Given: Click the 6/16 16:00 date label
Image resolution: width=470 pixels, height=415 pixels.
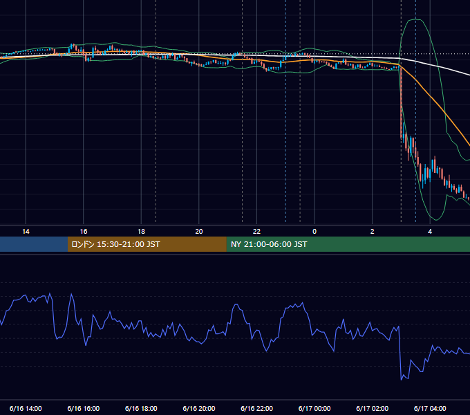Looking at the screenshot, I should coord(84,408).
